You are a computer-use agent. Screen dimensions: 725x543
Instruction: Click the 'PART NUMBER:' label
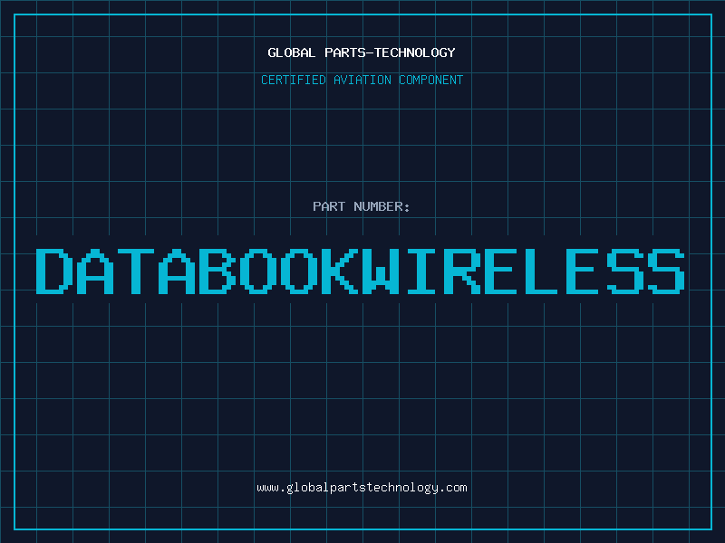tap(362, 206)
